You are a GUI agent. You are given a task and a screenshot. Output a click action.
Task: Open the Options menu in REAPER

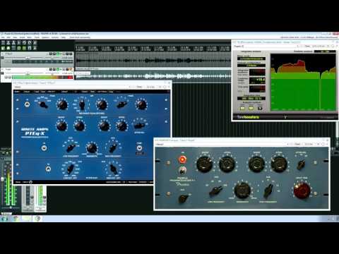(x=45, y=37)
